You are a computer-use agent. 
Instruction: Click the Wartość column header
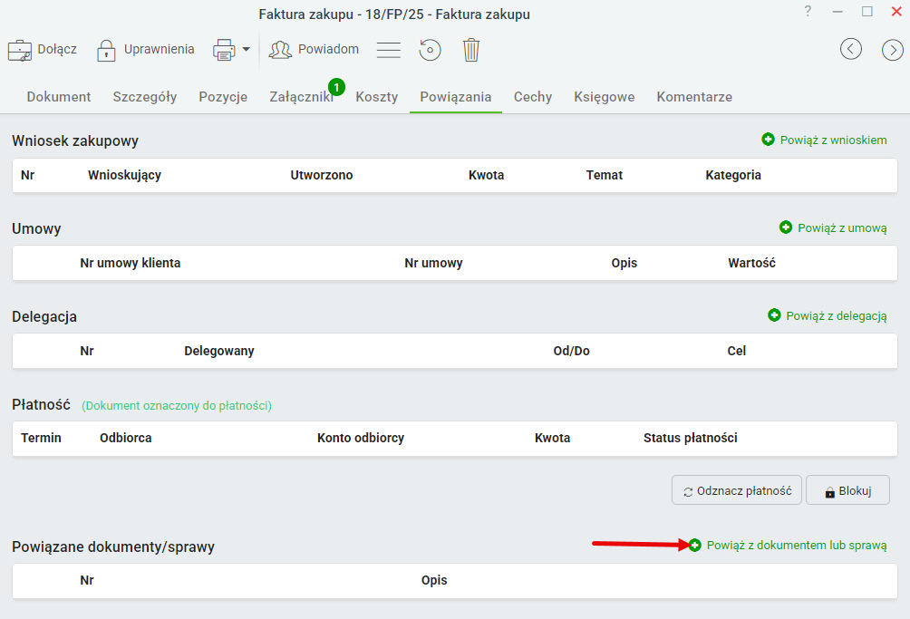(751, 263)
